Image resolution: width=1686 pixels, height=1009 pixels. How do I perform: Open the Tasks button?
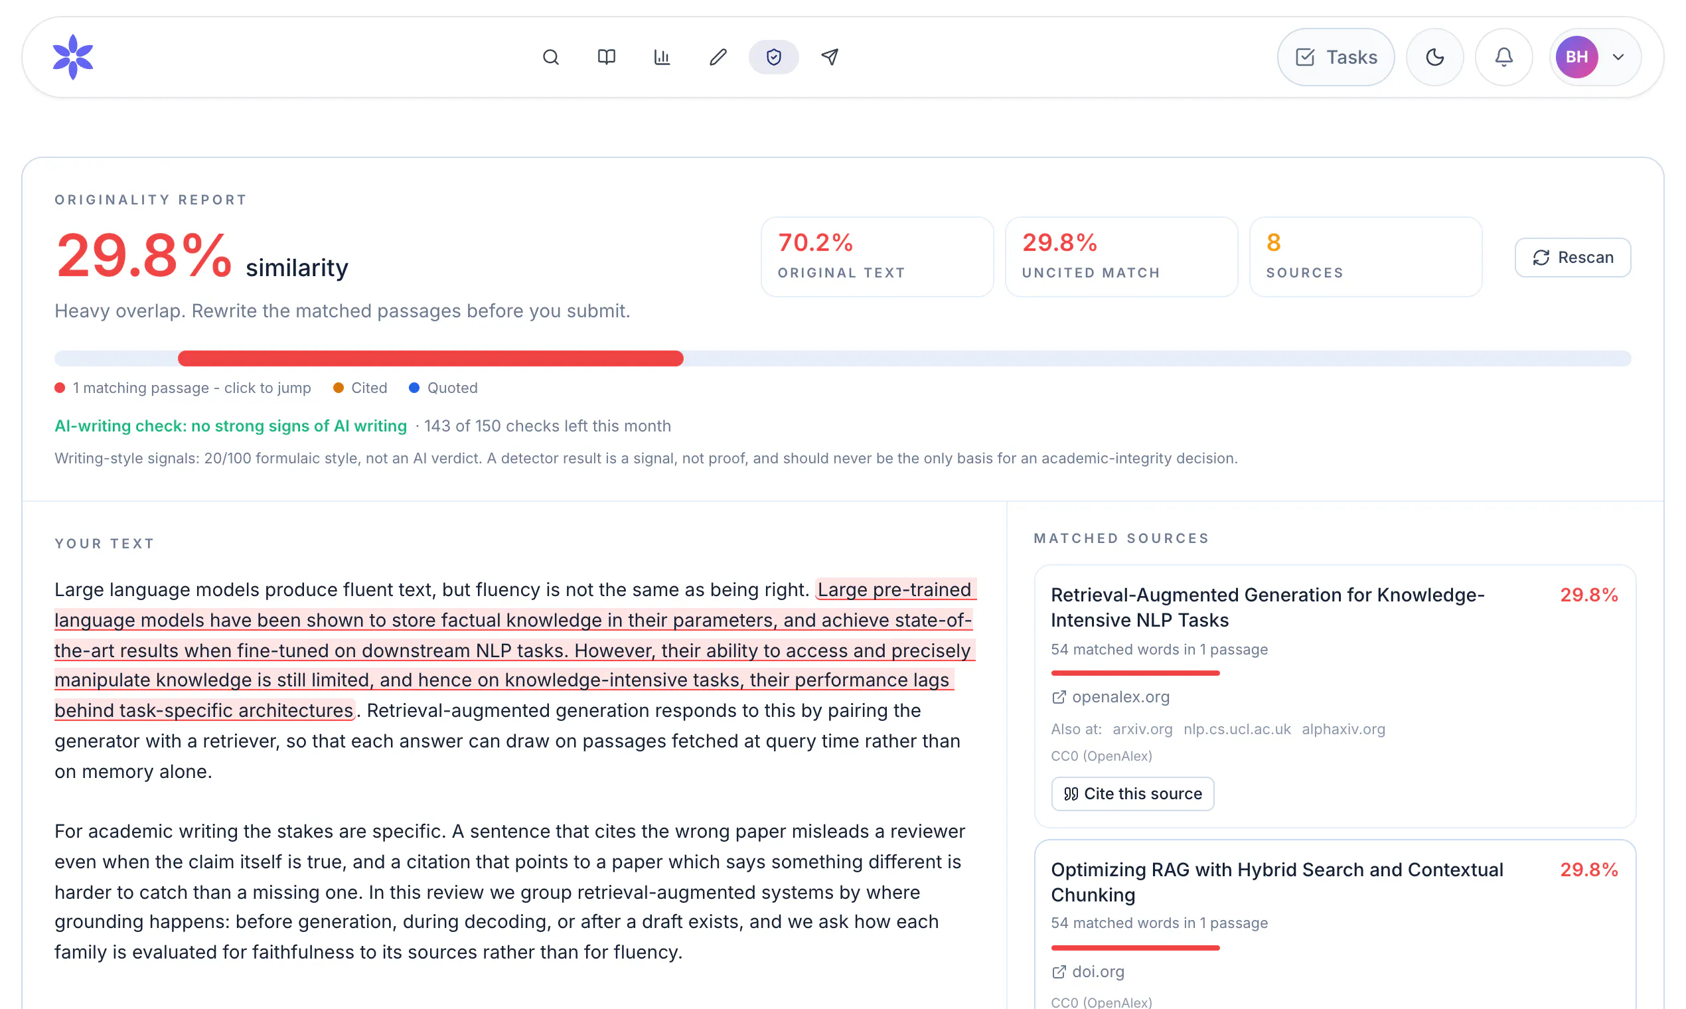(1336, 57)
